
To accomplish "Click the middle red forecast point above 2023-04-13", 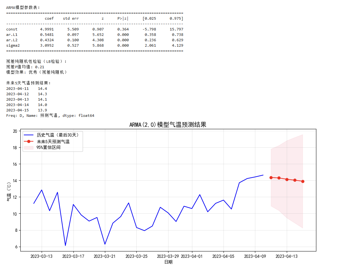I will [x=287, y=179].
